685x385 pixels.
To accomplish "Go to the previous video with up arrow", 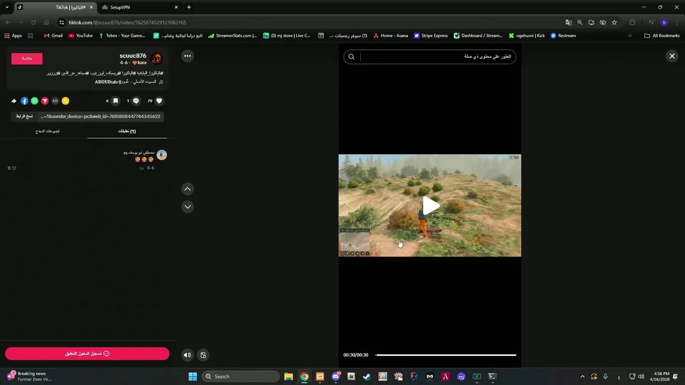I will 187,189.
